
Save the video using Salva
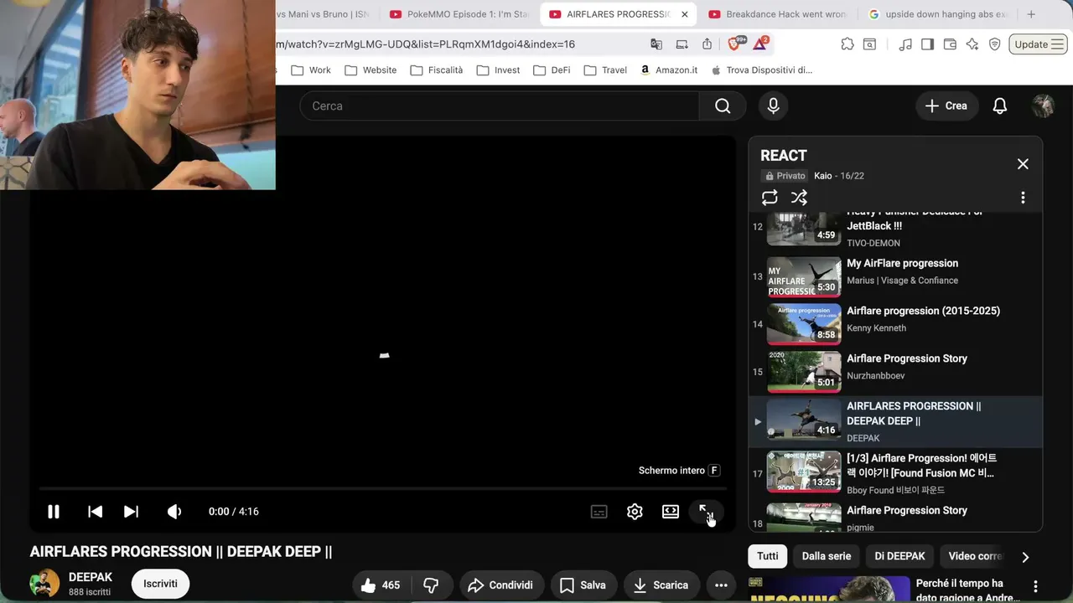pos(583,585)
